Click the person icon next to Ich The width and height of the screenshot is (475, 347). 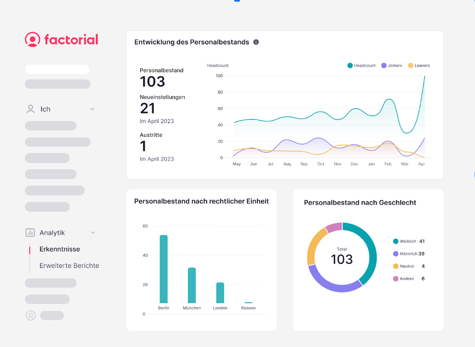click(x=30, y=109)
